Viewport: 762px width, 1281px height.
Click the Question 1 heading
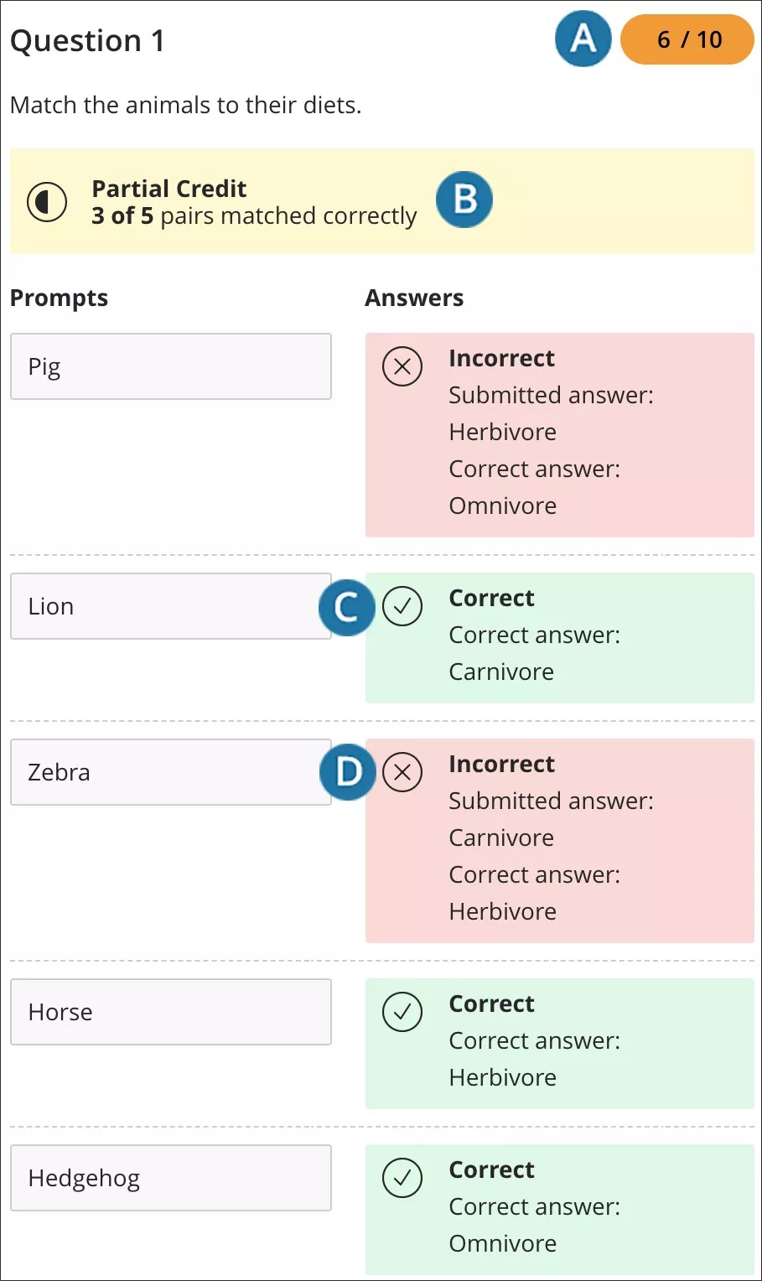[88, 40]
